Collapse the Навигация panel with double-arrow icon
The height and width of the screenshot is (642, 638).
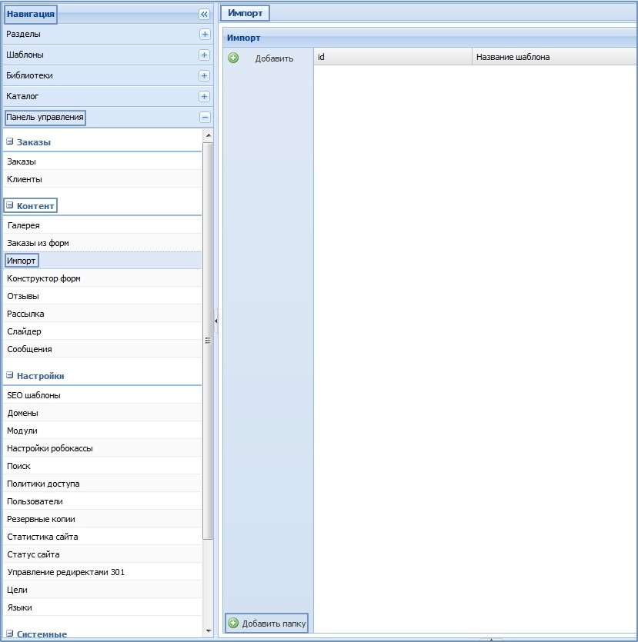204,14
